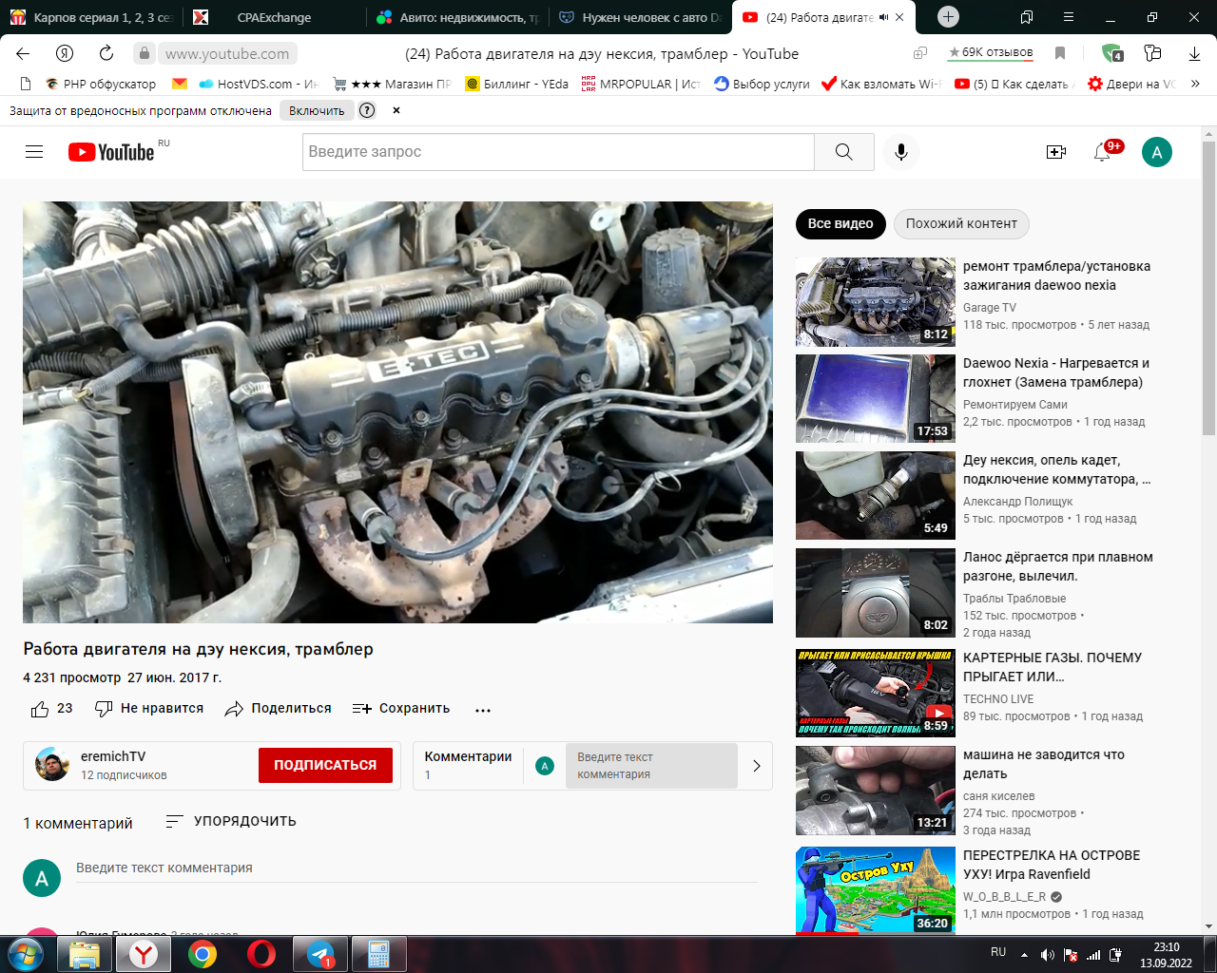Go back with browser back arrow

(24, 54)
